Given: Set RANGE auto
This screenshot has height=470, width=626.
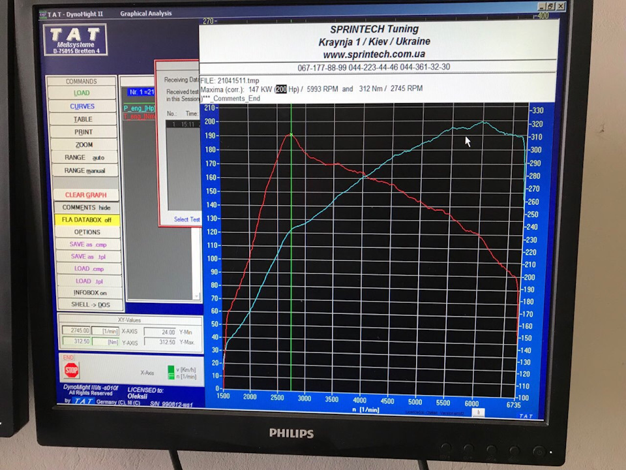Looking at the screenshot, I should 84,157.
